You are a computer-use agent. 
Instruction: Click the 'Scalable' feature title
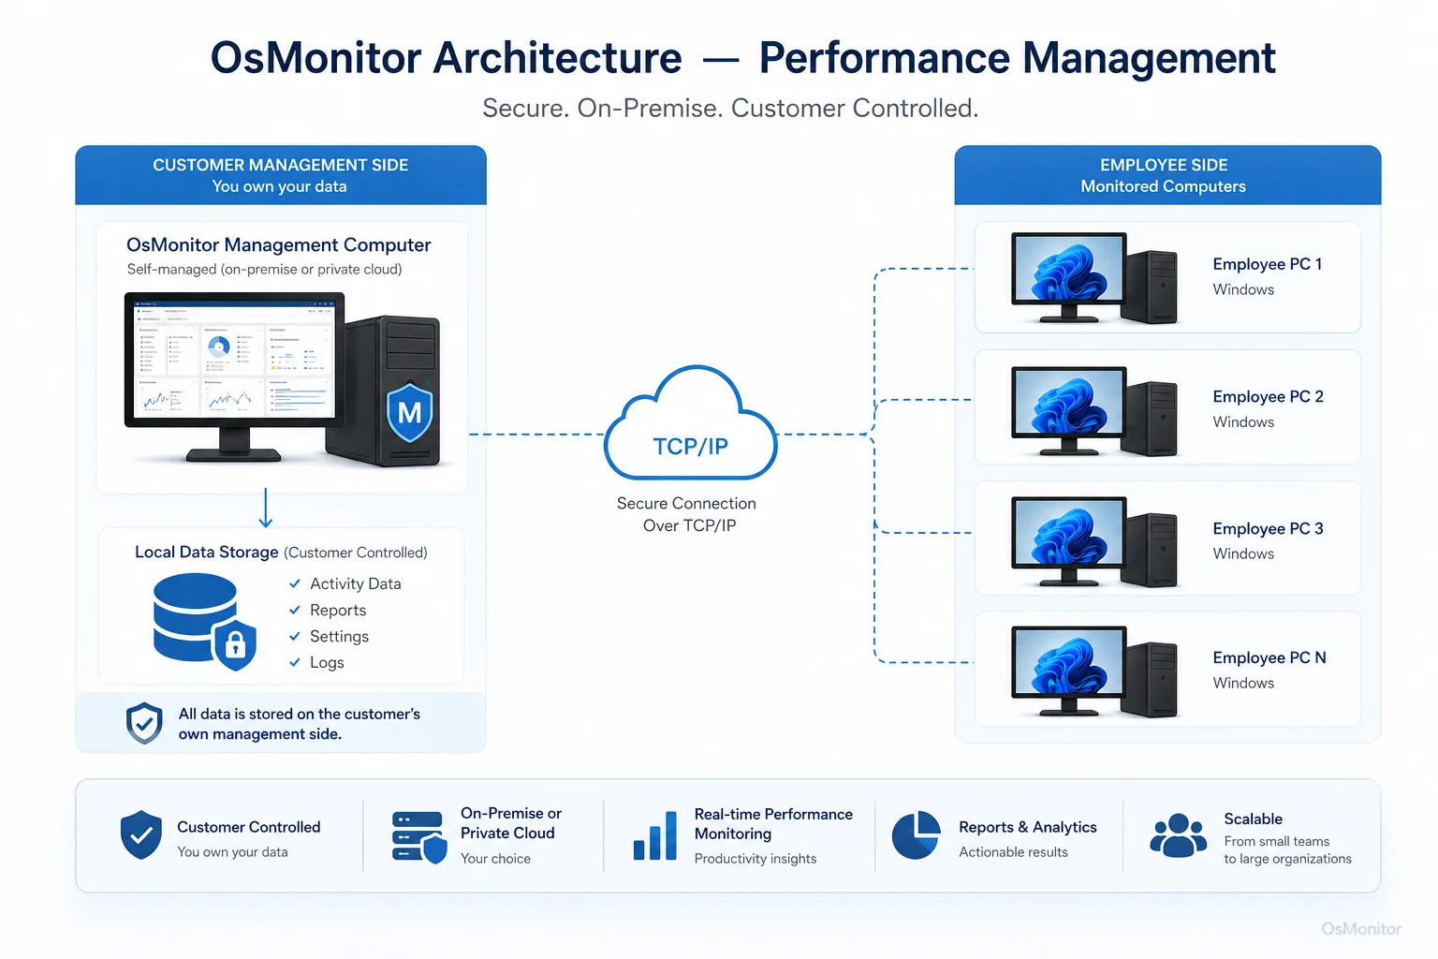point(1254,819)
